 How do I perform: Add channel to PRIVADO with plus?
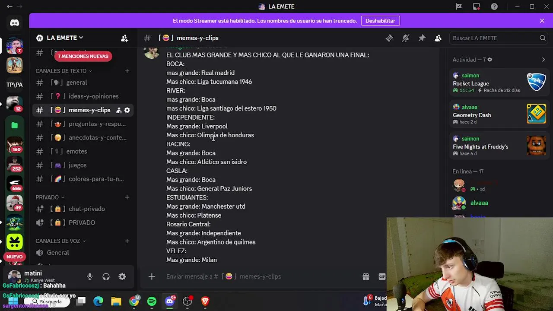[x=127, y=197]
